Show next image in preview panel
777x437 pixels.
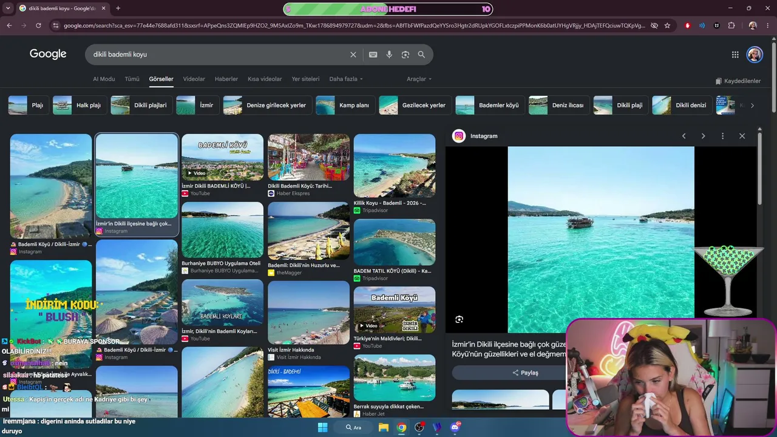[703, 136]
